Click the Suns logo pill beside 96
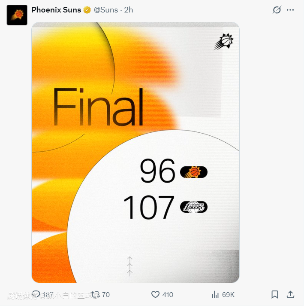This screenshot has height=306, width=304. (194, 172)
